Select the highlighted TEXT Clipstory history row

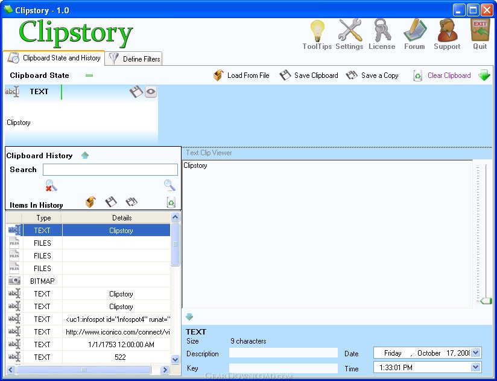[88, 230]
